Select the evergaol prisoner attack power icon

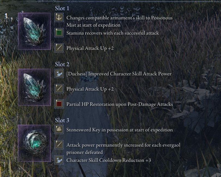click(x=59, y=145)
